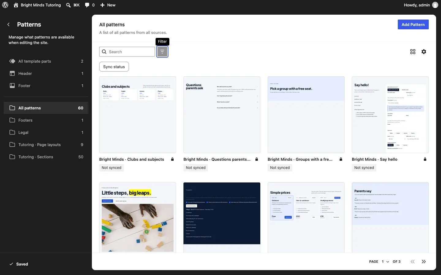Go back using the Patterns back chevron
The image size is (441, 275).
[9, 24]
